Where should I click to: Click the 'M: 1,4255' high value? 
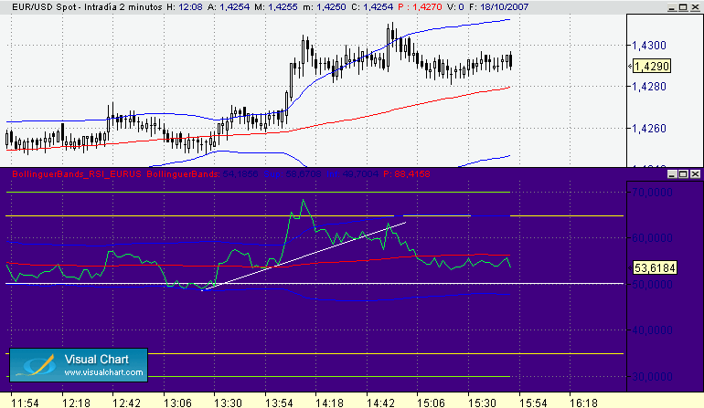276,7
